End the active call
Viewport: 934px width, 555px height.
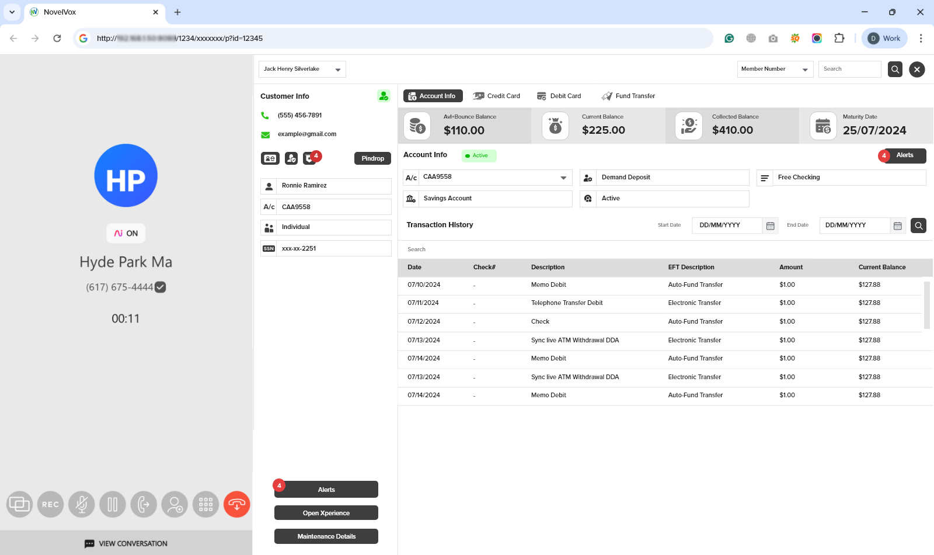point(236,504)
